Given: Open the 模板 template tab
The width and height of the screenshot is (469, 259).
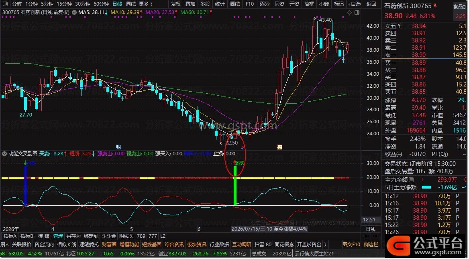Looking at the screenshot, I should (x=44, y=236).
